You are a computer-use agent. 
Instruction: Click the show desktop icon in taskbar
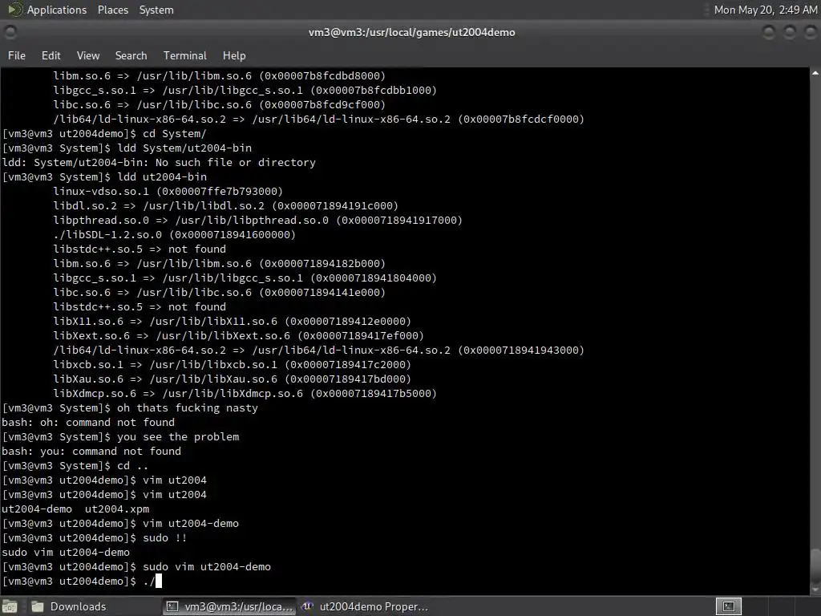(x=10, y=606)
